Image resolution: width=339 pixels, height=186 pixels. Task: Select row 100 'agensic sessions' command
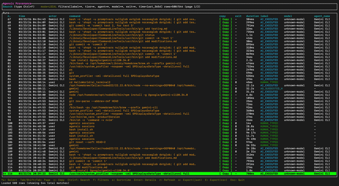(x=82, y=123)
